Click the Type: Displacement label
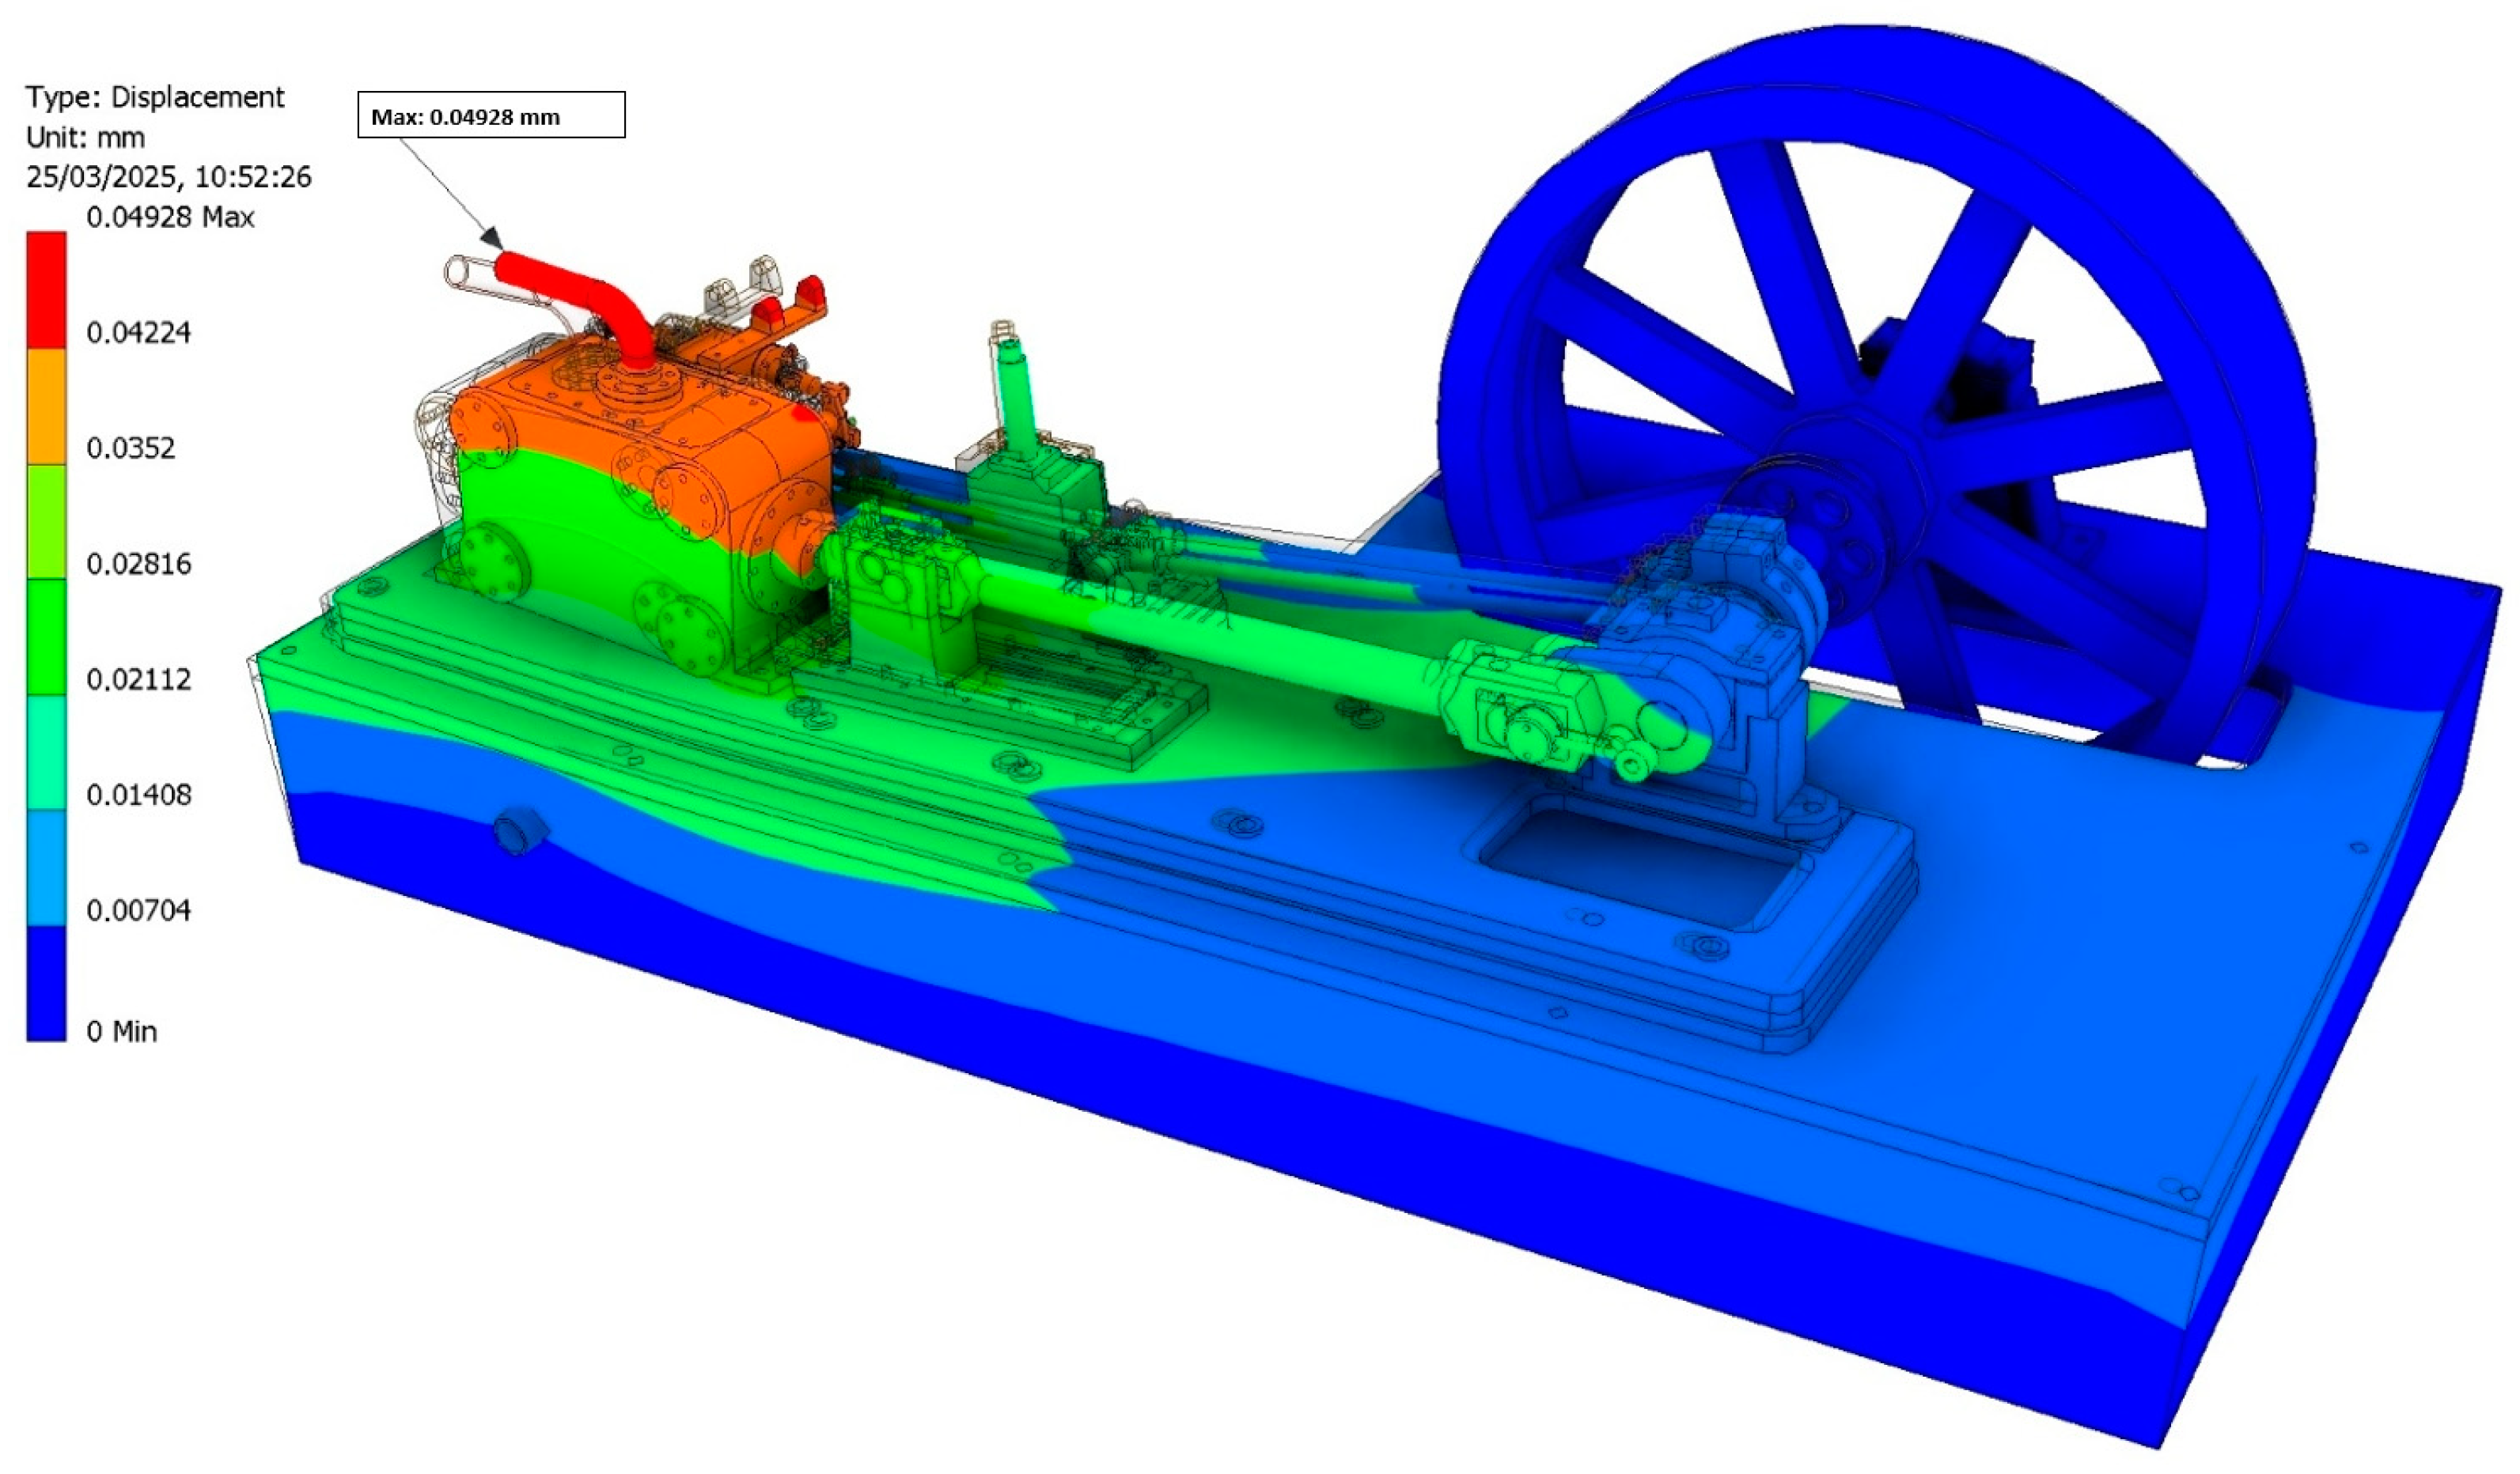This screenshot has height=1474, width=2520. [155, 97]
